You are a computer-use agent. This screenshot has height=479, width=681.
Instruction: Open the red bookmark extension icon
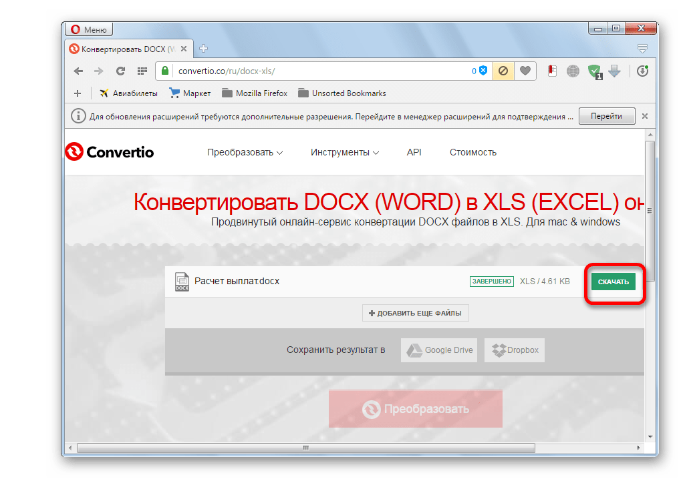552,71
